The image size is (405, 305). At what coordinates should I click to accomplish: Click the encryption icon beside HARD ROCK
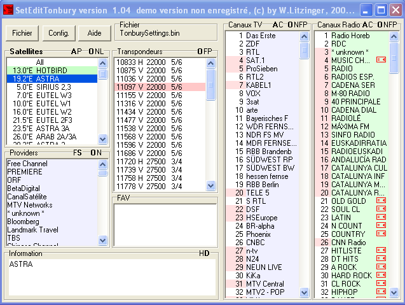tap(381, 275)
